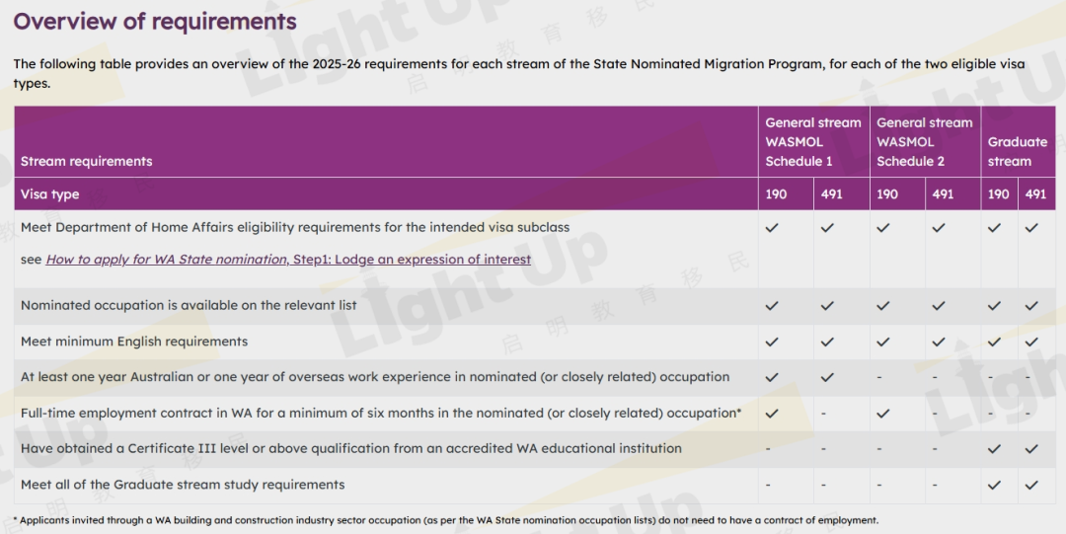
Task: Click Schedule 2 190 checkmark for employment contract row
Action: point(882,414)
